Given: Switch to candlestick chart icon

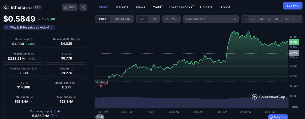Looking at the screenshot, I should coord(154,19).
